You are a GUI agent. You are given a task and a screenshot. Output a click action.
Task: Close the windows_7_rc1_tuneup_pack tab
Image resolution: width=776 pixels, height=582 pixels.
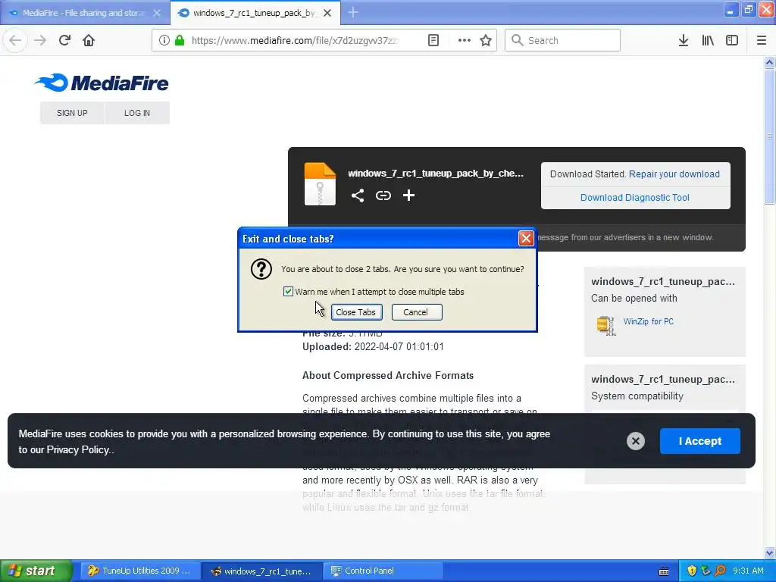[x=327, y=14]
